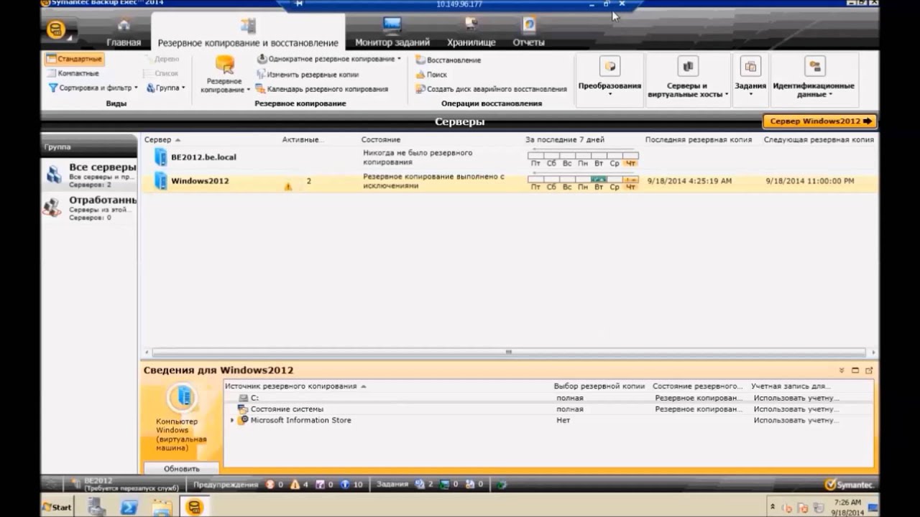Maximize the details pane
Viewport: 920px width, 517px height.
pos(855,371)
